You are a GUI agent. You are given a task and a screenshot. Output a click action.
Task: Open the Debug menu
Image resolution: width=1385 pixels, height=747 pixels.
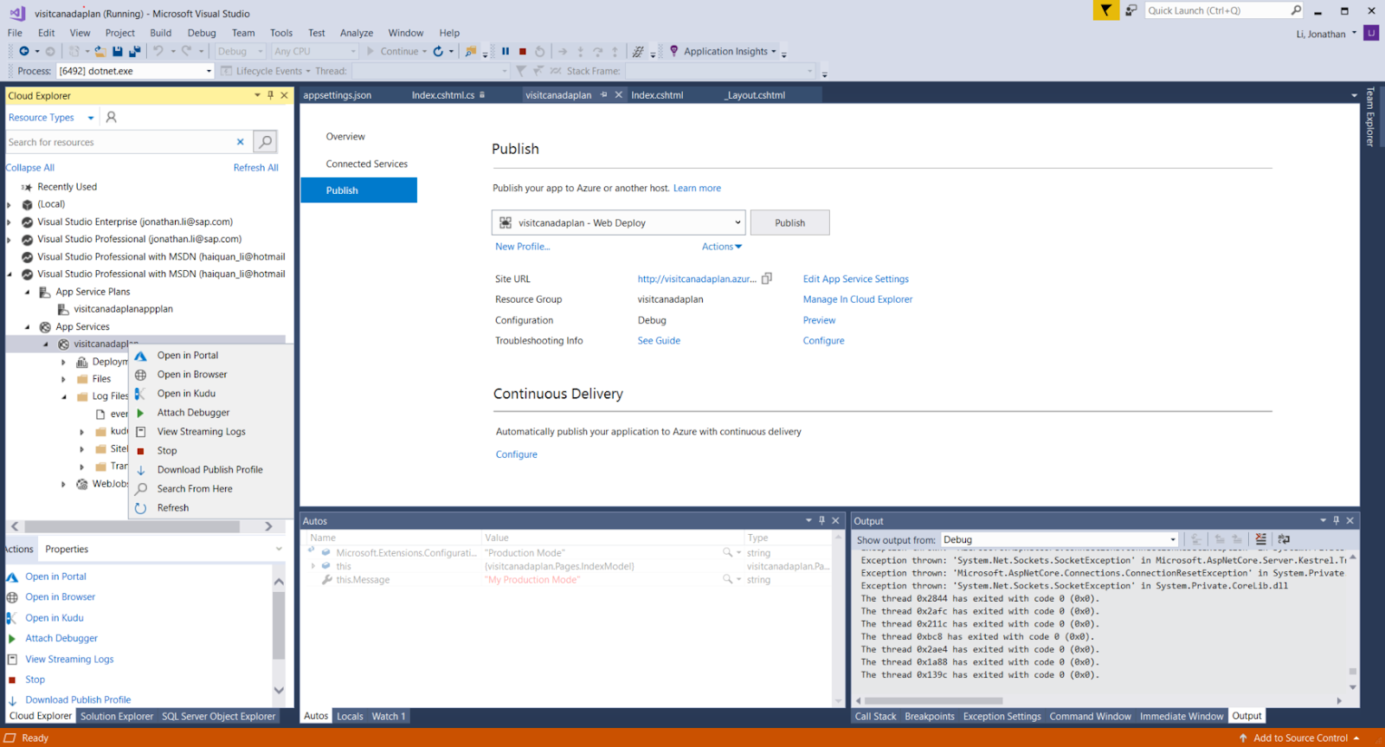coord(202,33)
